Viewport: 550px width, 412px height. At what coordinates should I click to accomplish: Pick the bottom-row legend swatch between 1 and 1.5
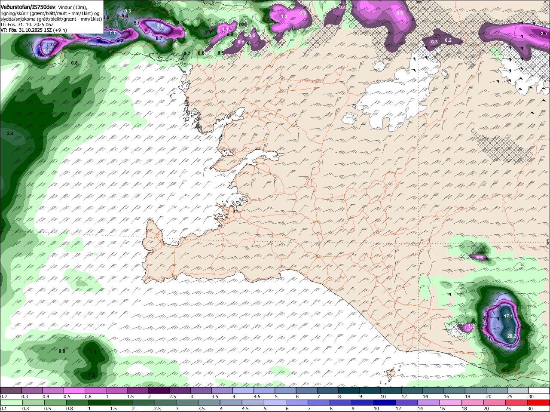pos(98,402)
